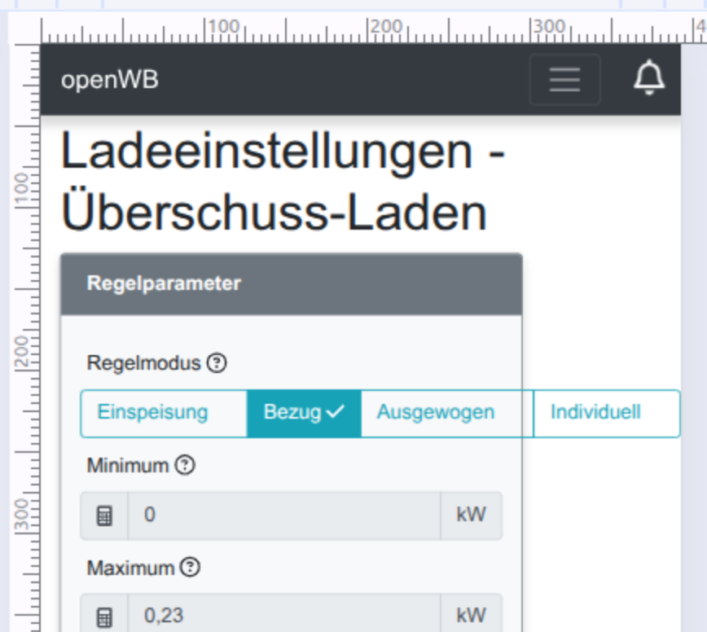
Task: Enable the Ausgewogen control mode
Action: pos(436,413)
